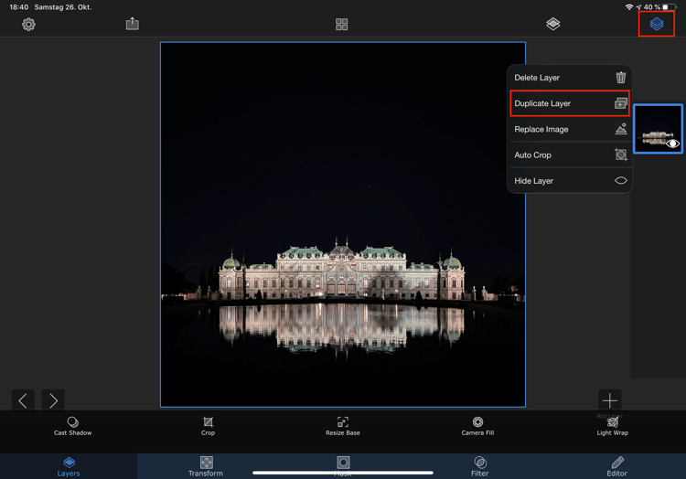Choose Delete Layer from the menu
This screenshot has height=479, width=686.
[x=570, y=78]
